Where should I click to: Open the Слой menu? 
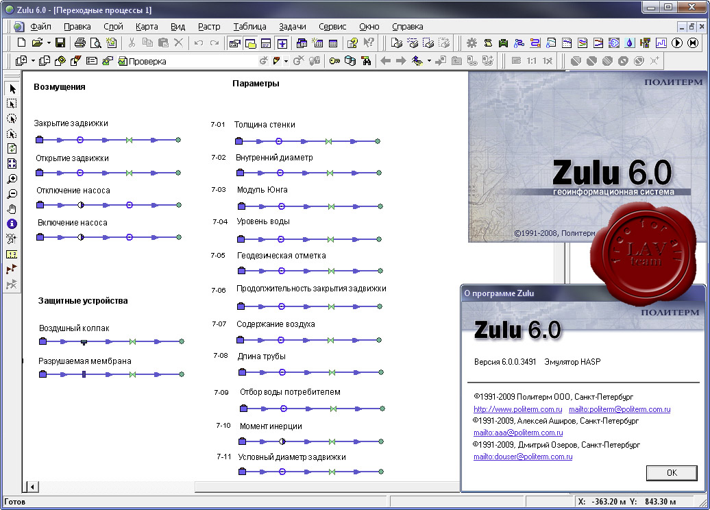coord(113,27)
